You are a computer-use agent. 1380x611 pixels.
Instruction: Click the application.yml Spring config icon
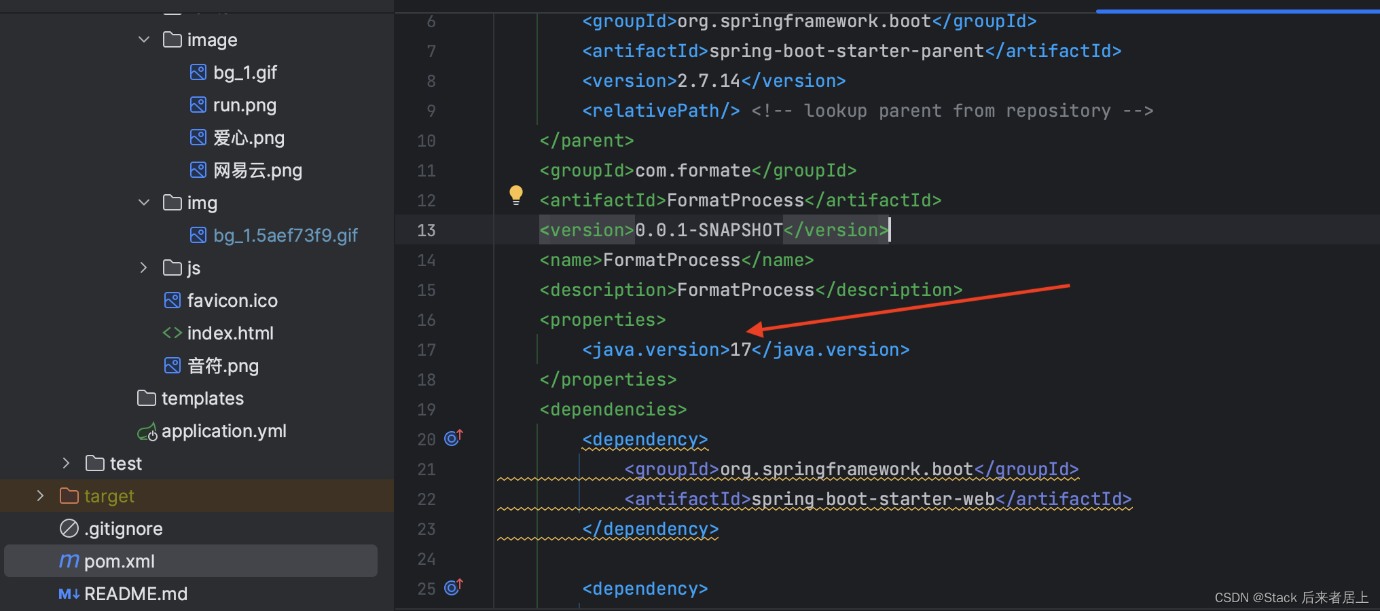[147, 432]
